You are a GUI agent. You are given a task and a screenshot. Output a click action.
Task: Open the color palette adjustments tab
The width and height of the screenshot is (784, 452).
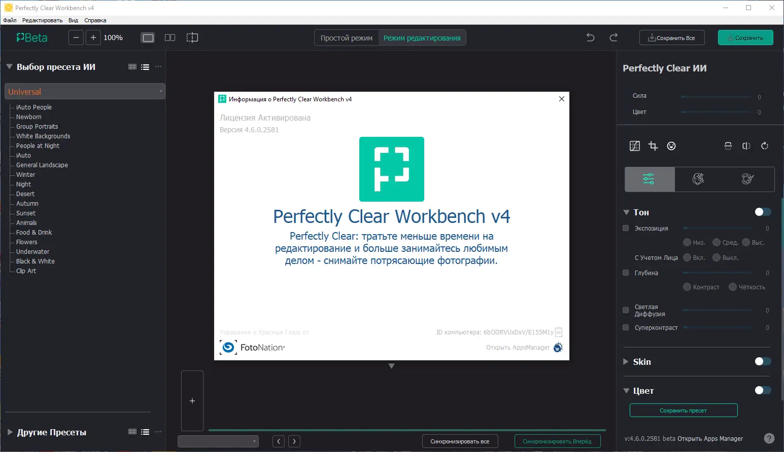[747, 179]
